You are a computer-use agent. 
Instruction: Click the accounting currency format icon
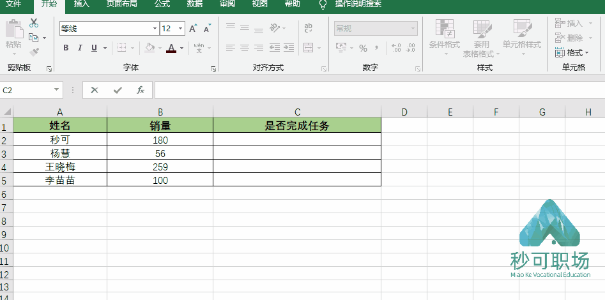341,48
